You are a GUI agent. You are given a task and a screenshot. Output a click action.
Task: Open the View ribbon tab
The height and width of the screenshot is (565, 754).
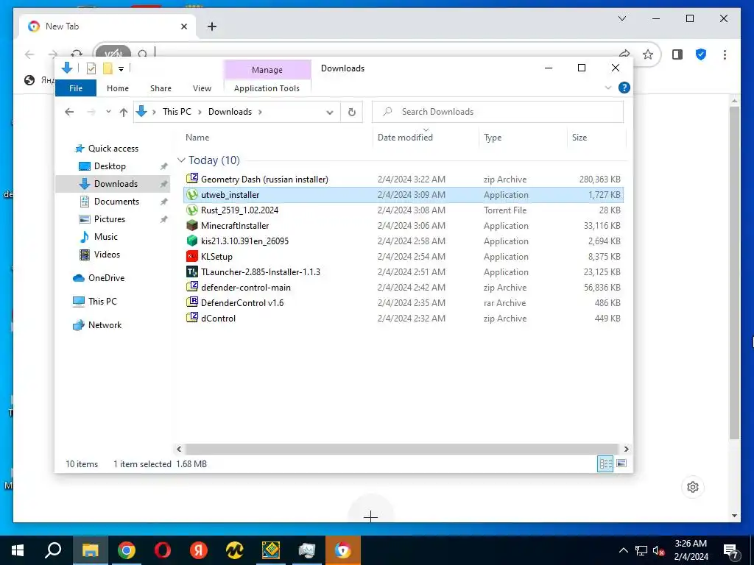pos(202,88)
